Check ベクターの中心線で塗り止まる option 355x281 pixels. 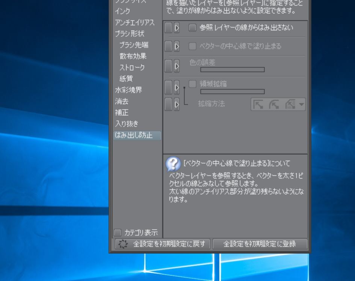192,46
